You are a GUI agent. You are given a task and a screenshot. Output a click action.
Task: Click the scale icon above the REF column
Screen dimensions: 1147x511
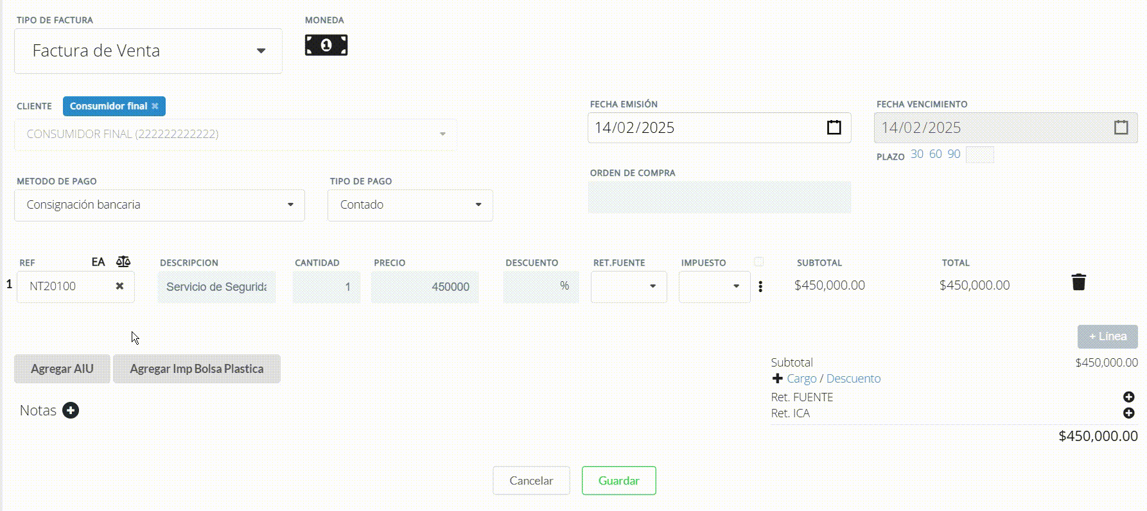(x=123, y=261)
